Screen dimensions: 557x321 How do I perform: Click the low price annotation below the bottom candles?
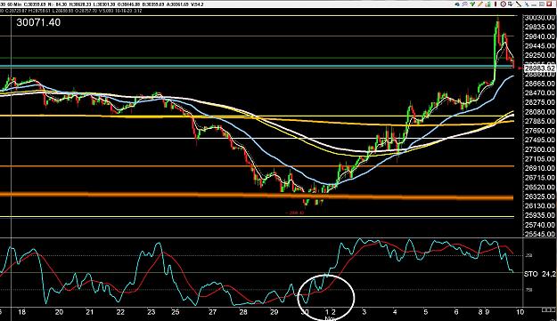click(295, 213)
